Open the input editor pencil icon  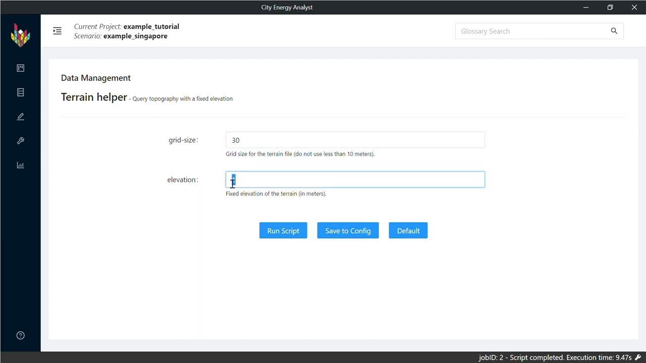21,116
